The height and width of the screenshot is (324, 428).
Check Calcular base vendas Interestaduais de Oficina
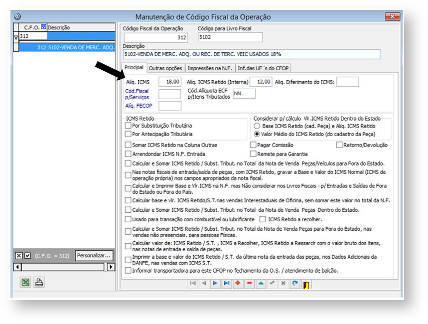click(128, 200)
